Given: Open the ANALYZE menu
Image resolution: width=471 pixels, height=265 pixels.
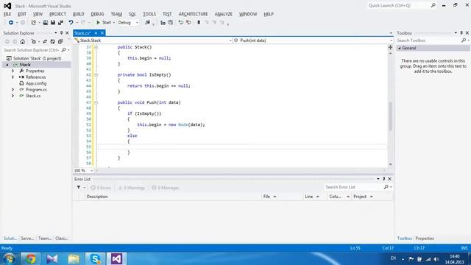Looking at the screenshot, I should (224, 14).
